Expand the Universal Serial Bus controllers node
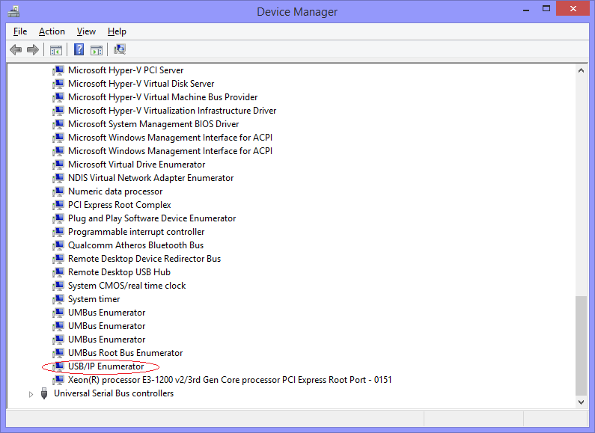Screen dimensions: 595x433 click(31, 393)
